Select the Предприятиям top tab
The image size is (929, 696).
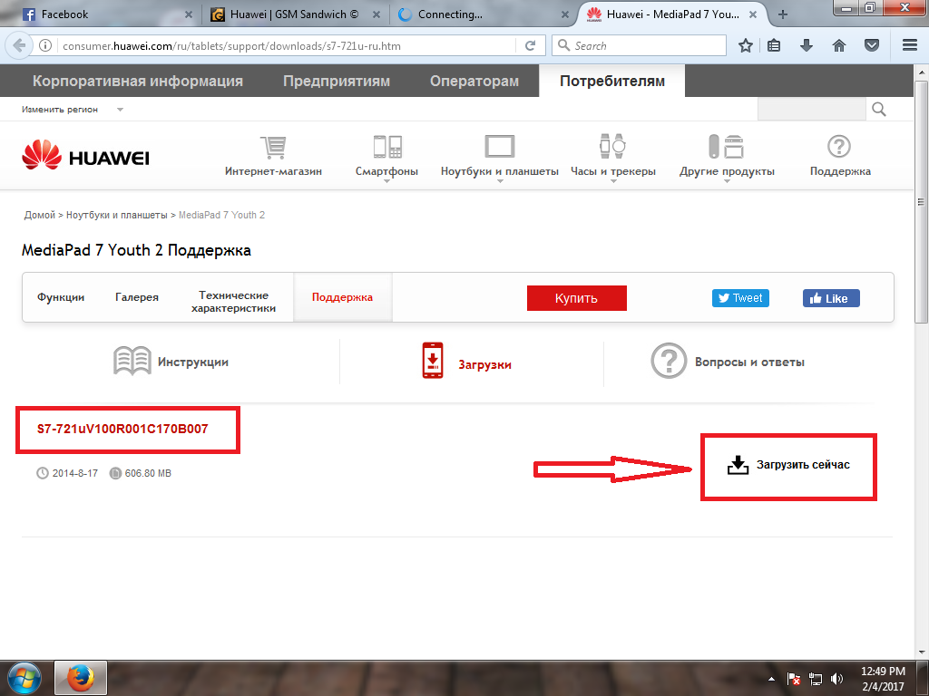tap(336, 81)
